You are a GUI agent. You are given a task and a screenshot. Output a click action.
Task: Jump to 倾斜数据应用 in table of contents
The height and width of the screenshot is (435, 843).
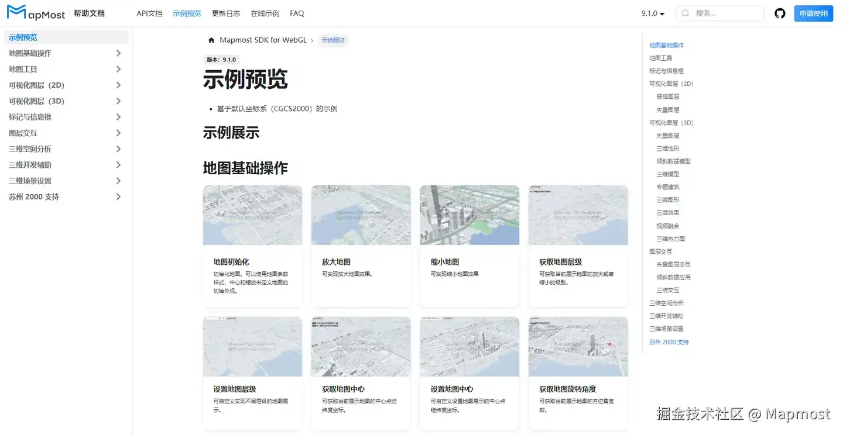[x=673, y=277]
